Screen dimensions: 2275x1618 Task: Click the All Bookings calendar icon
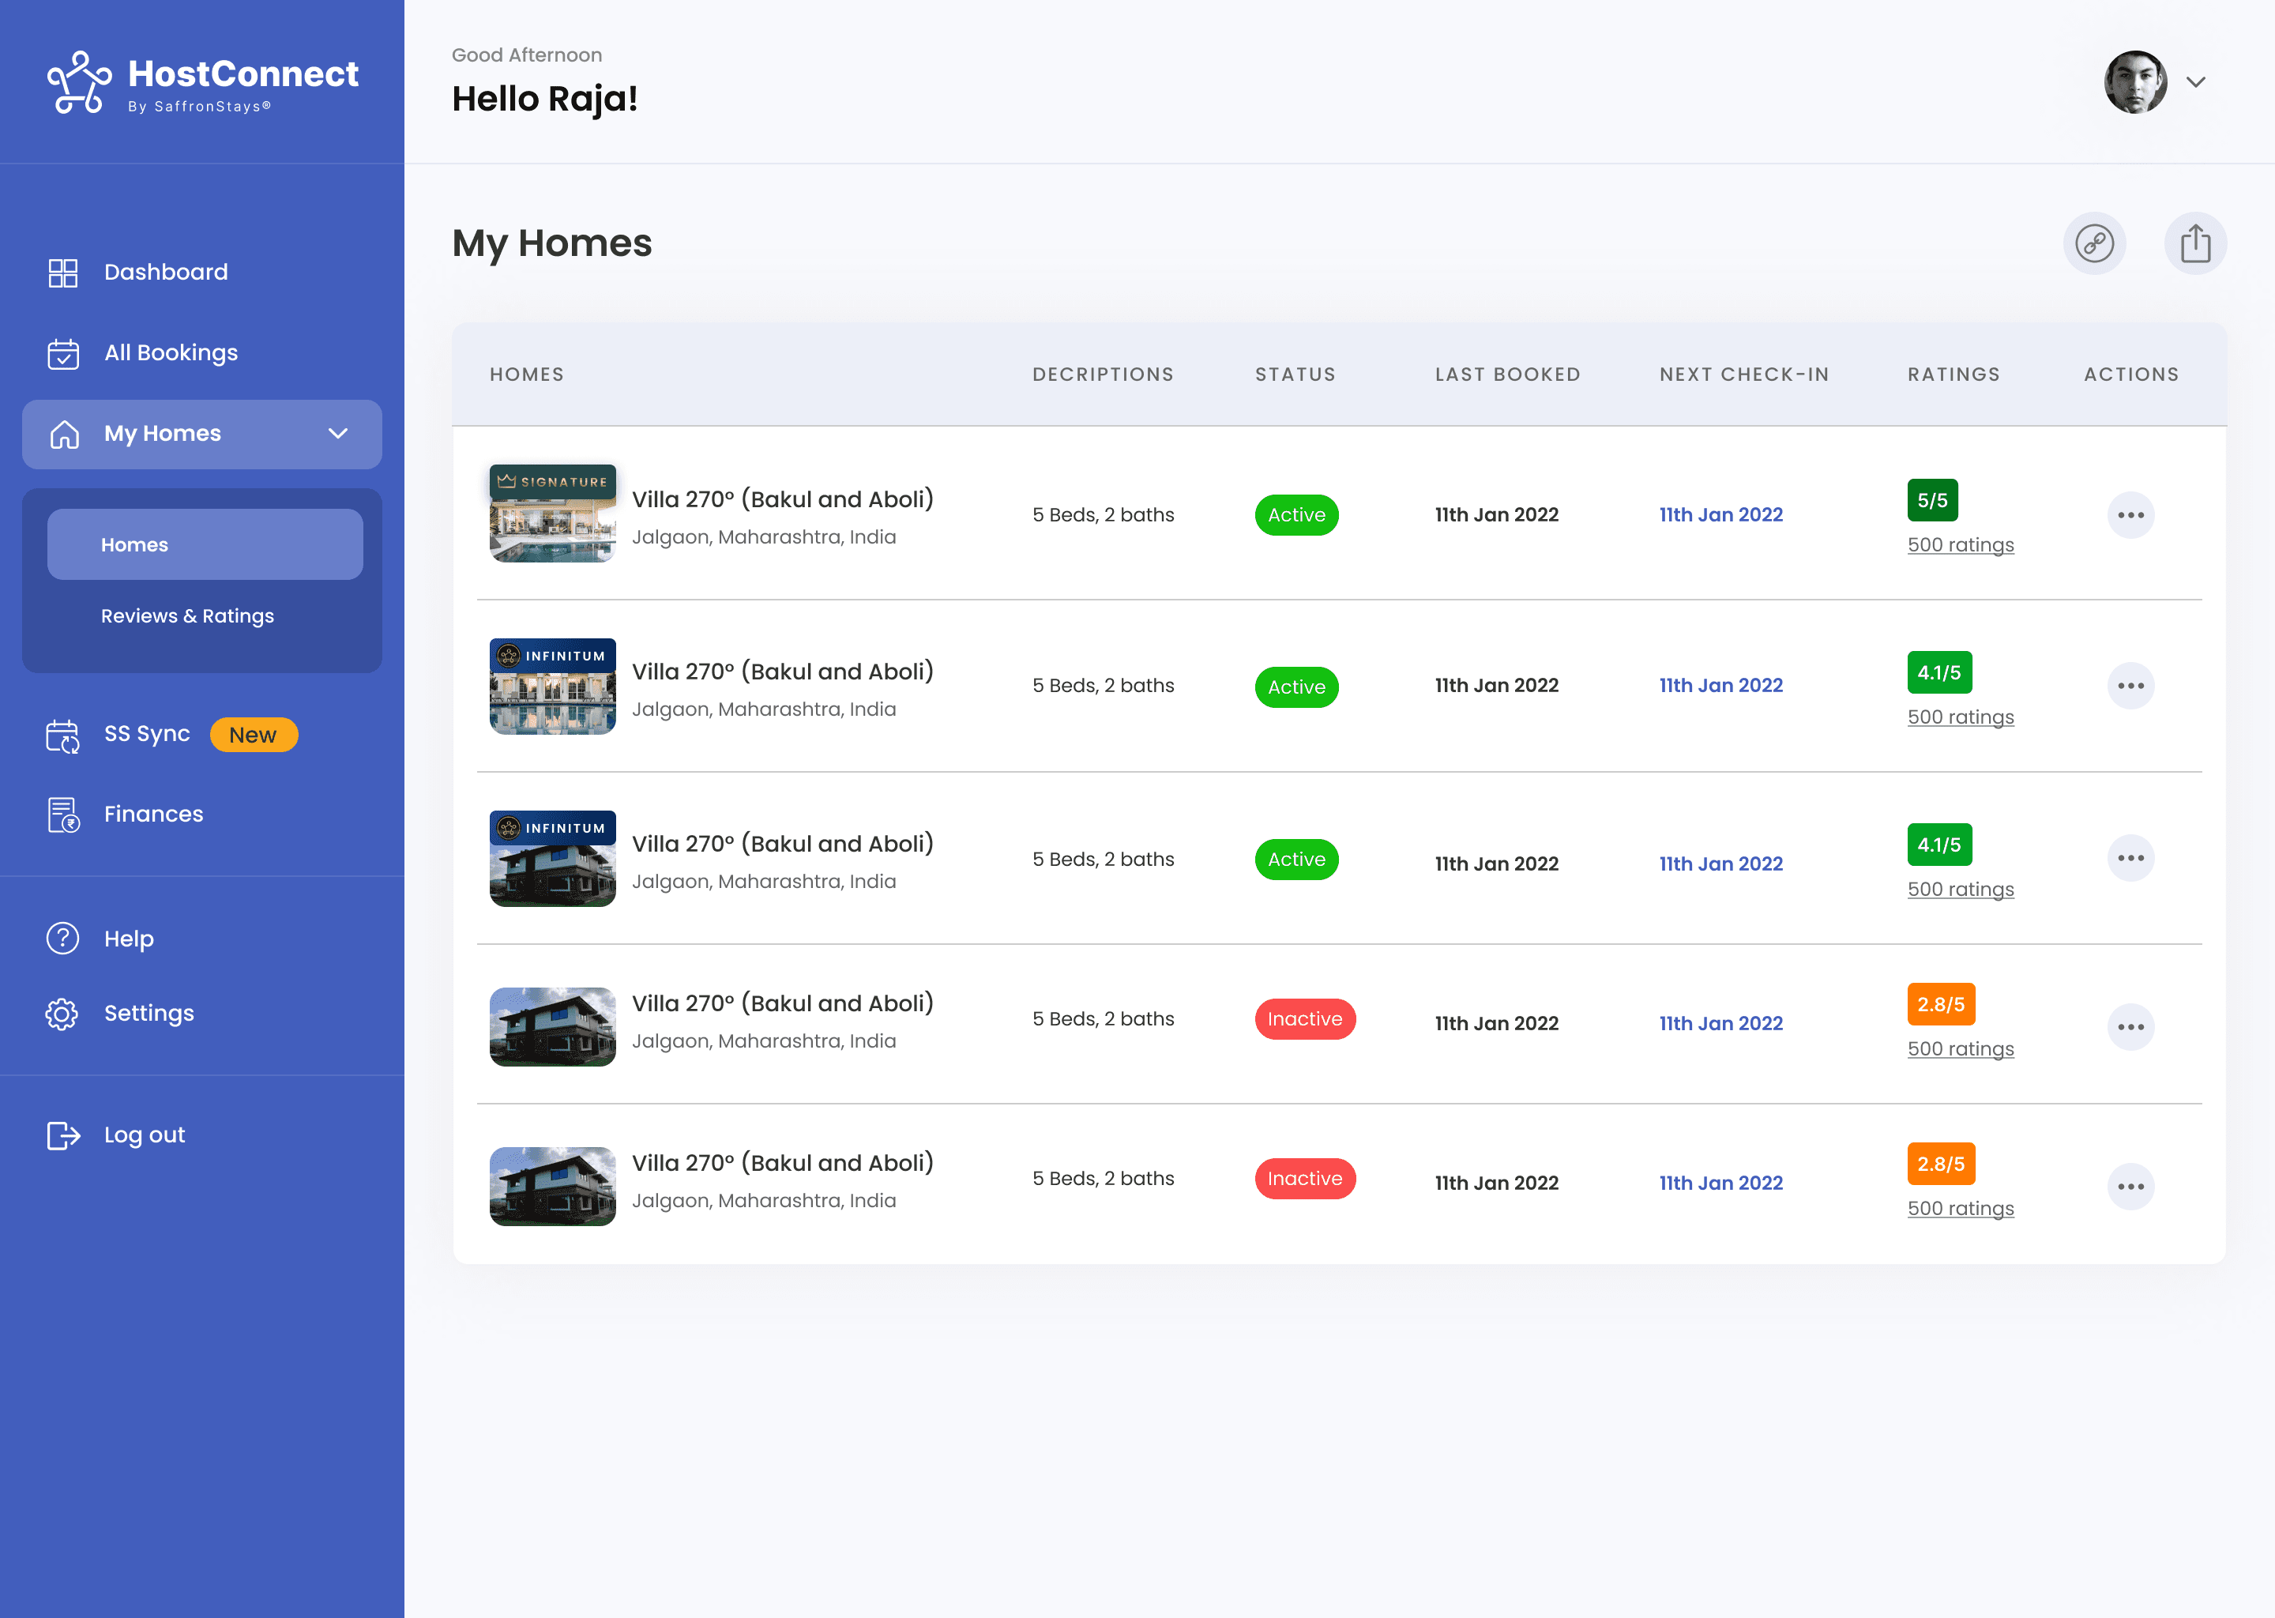62,354
